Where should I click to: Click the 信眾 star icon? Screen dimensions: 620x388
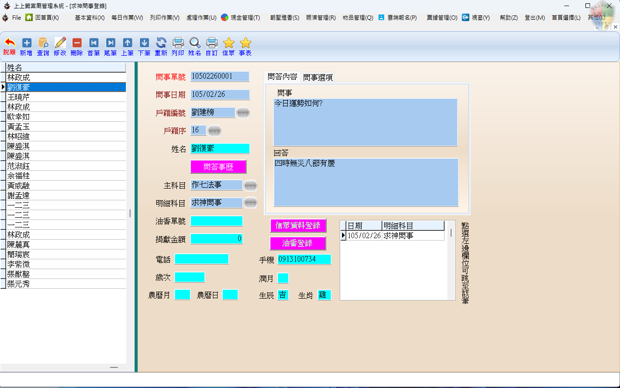228,44
